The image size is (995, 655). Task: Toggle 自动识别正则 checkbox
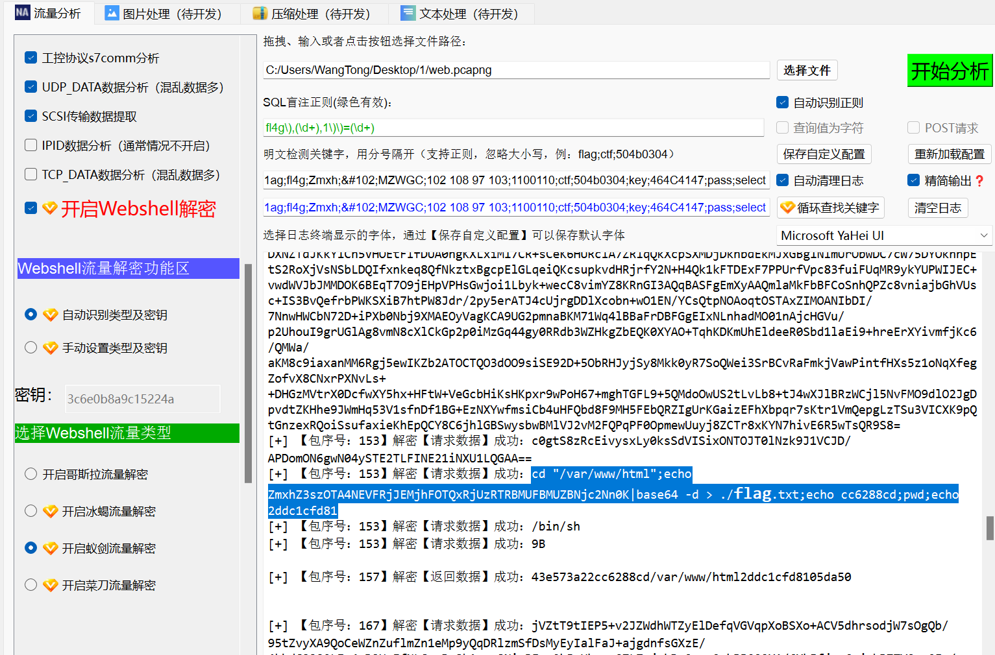point(783,102)
